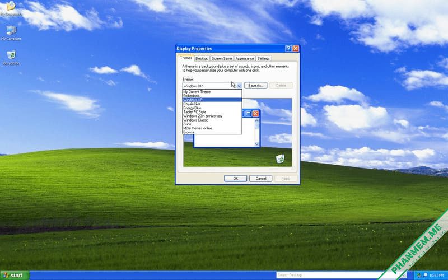Click the help question mark button in Display Properties
Image resolution: width=448 pixels, height=280 pixels.
(x=288, y=48)
